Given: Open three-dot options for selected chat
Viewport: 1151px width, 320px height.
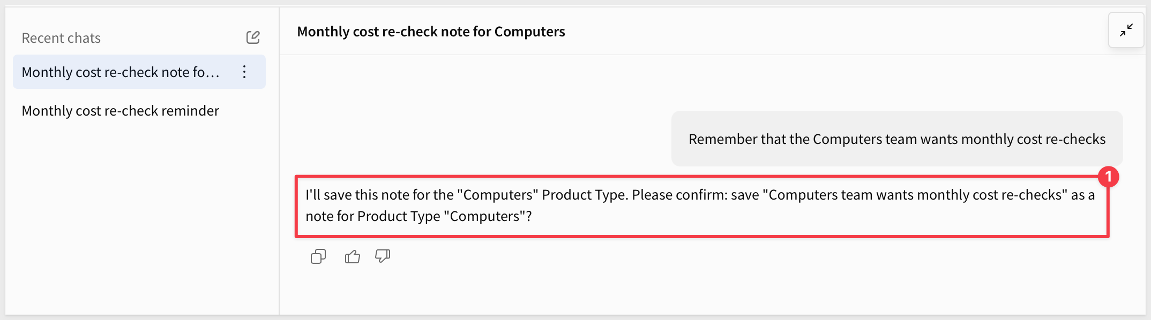Looking at the screenshot, I should coord(244,72).
